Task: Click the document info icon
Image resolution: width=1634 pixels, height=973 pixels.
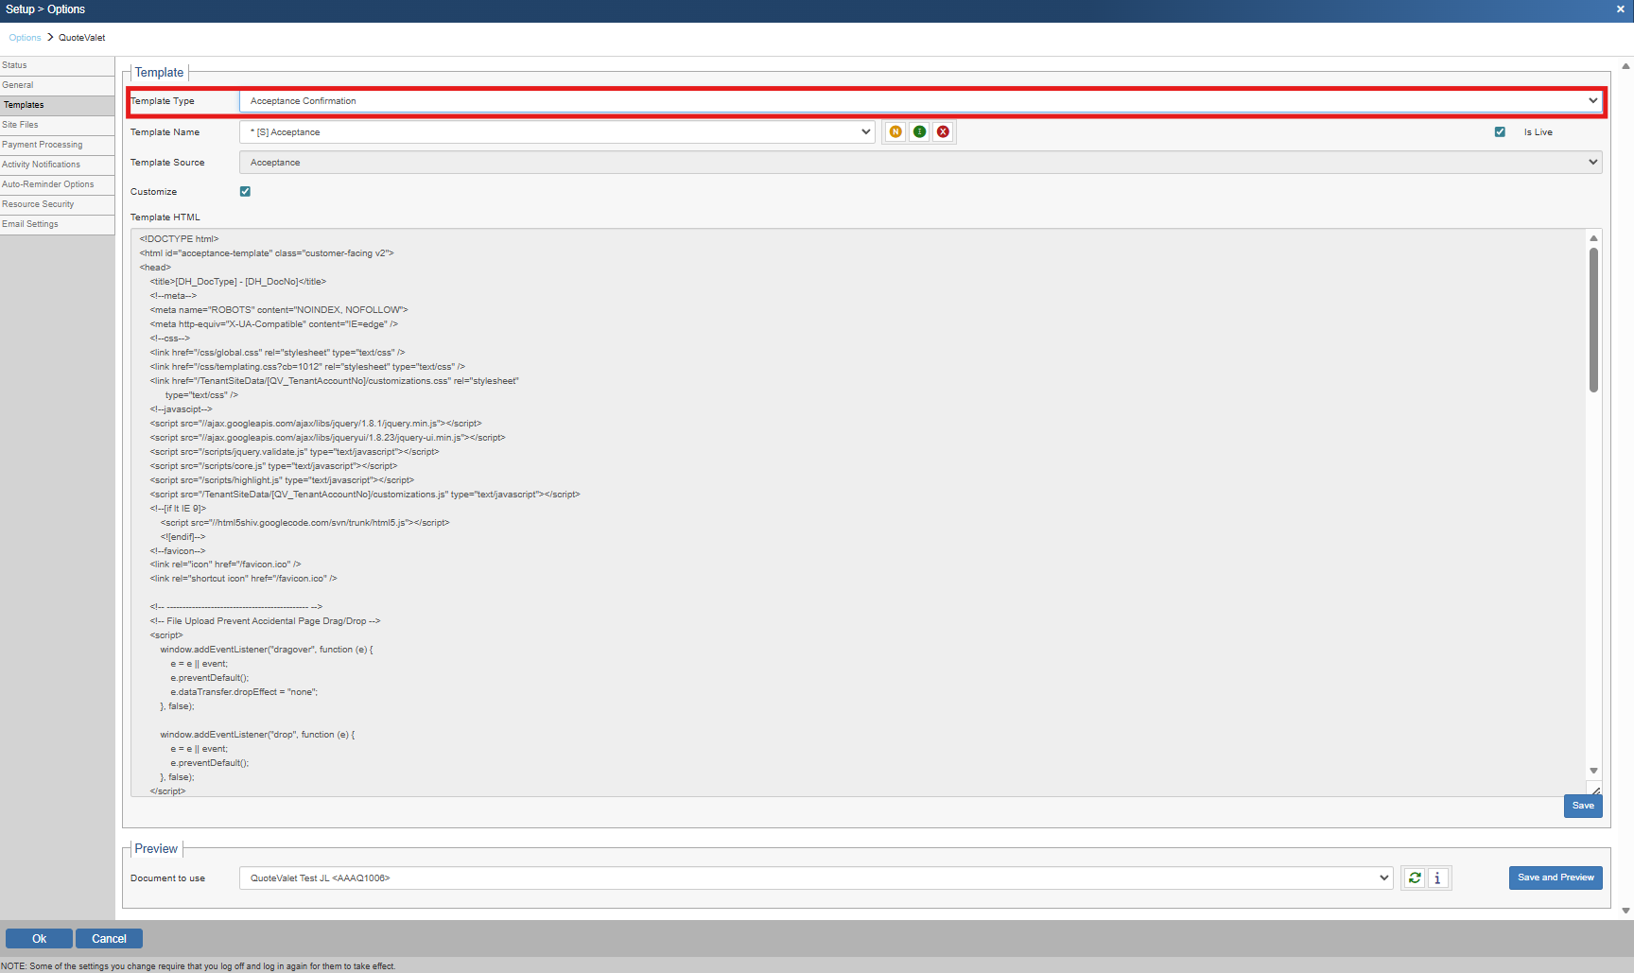Action: coord(1437,878)
